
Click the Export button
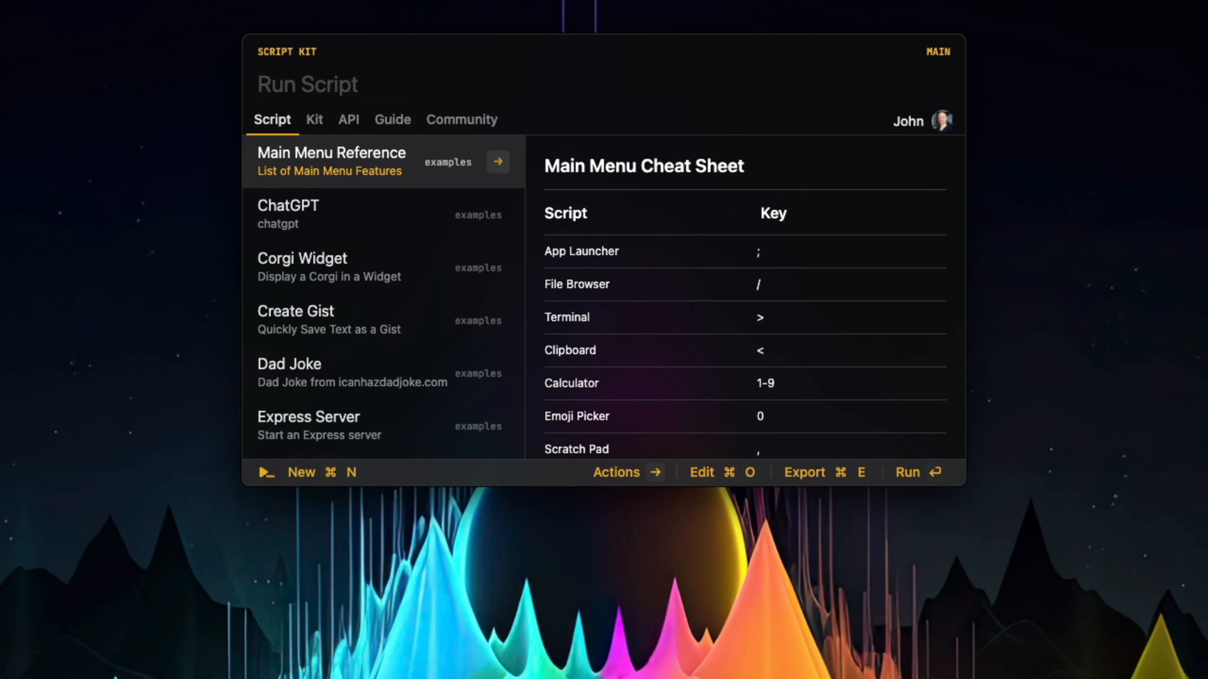tap(825, 472)
